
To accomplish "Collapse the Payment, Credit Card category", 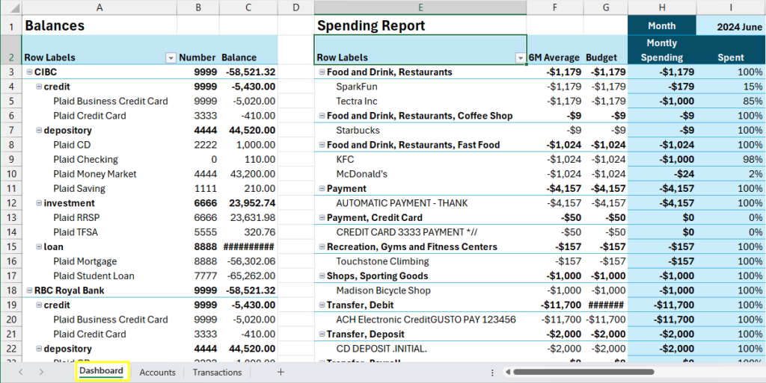I will coord(322,218).
